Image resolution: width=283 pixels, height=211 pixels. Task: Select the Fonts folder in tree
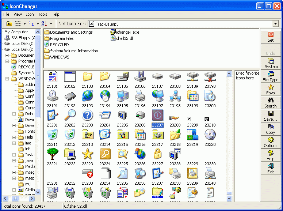[x=27, y=131]
